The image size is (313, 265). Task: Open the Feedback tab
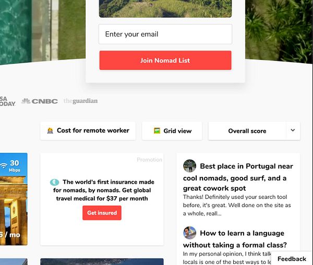click(x=292, y=259)
